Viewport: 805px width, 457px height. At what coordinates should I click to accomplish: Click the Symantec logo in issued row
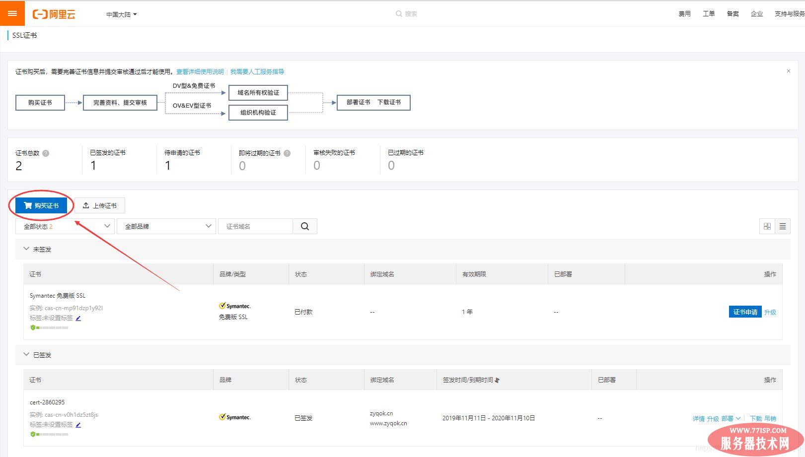235,417
